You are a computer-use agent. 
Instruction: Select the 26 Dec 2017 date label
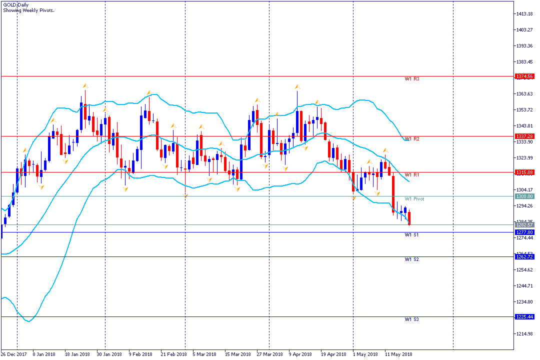[x=14, y=354]
